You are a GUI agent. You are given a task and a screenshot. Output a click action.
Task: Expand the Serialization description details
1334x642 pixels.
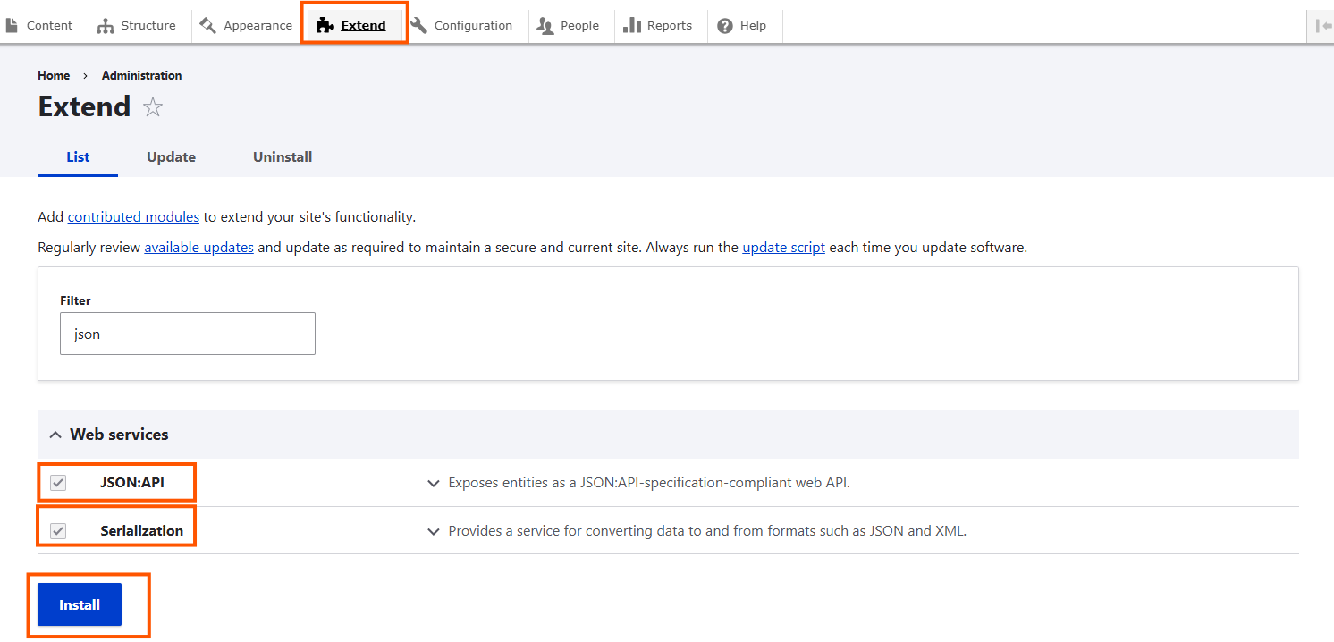434,531
